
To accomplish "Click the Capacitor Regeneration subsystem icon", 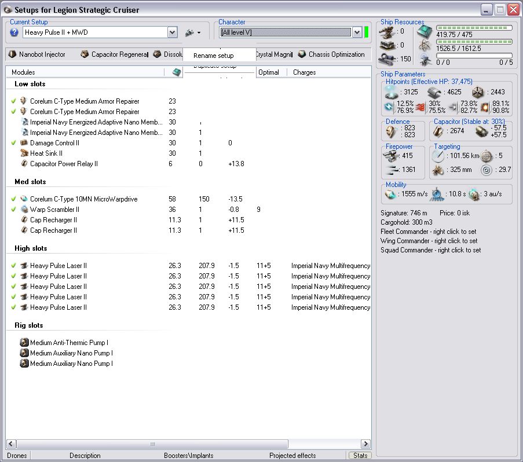I will [x=85, y=54].
